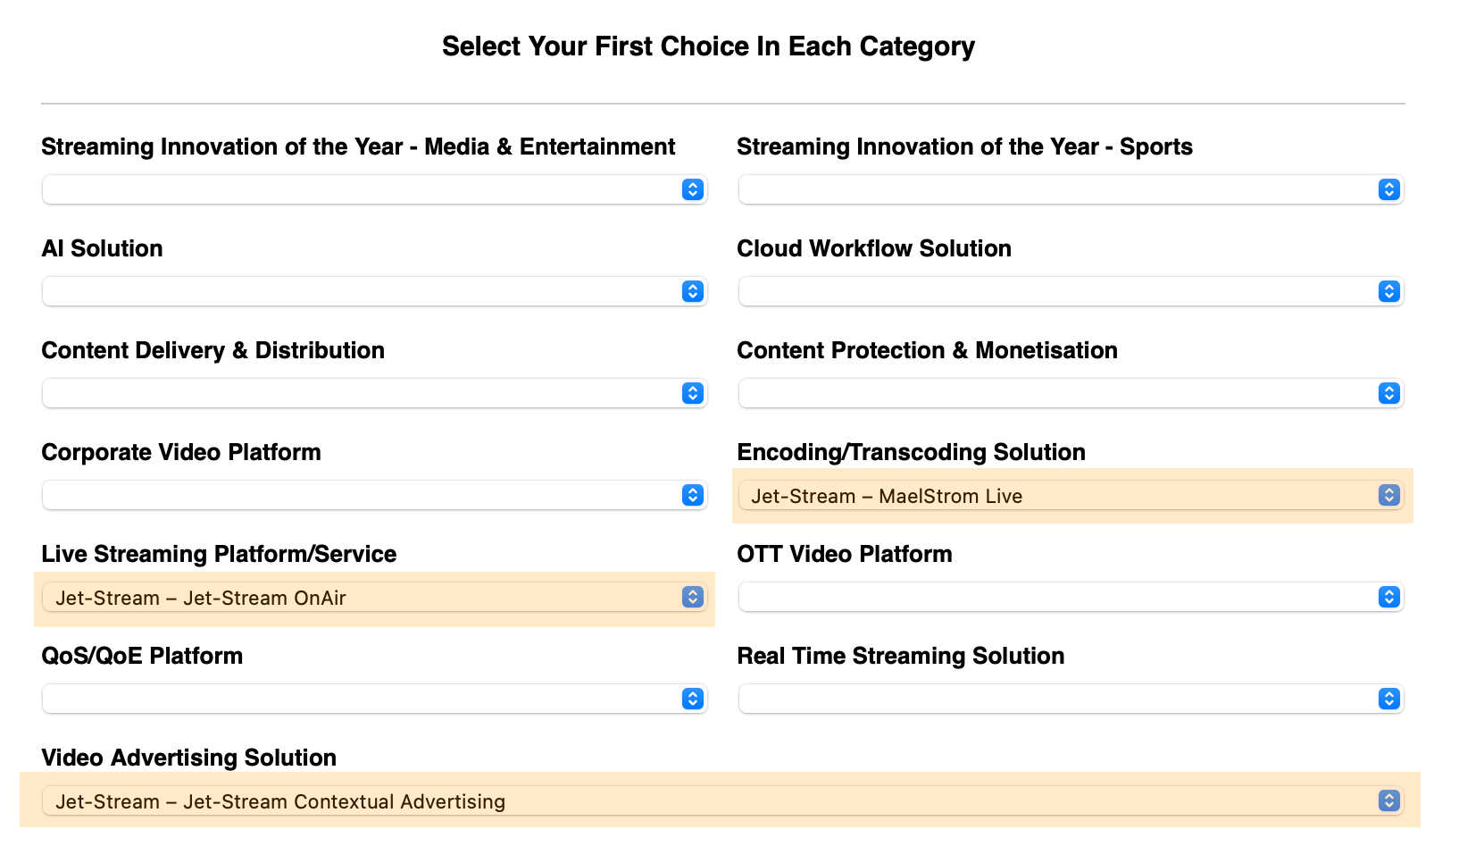Click the QoS/QoE Platform arrow icon
The height and width of the screenshot is (863, 1459).
[693, 699]
